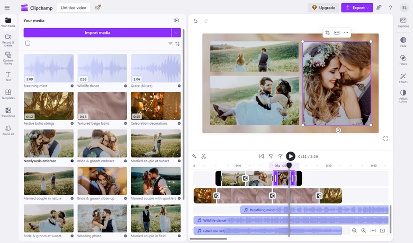Click checkmark next to Wildlife dance
Viewport: 413px width, 243px height.
pos(125,86)
